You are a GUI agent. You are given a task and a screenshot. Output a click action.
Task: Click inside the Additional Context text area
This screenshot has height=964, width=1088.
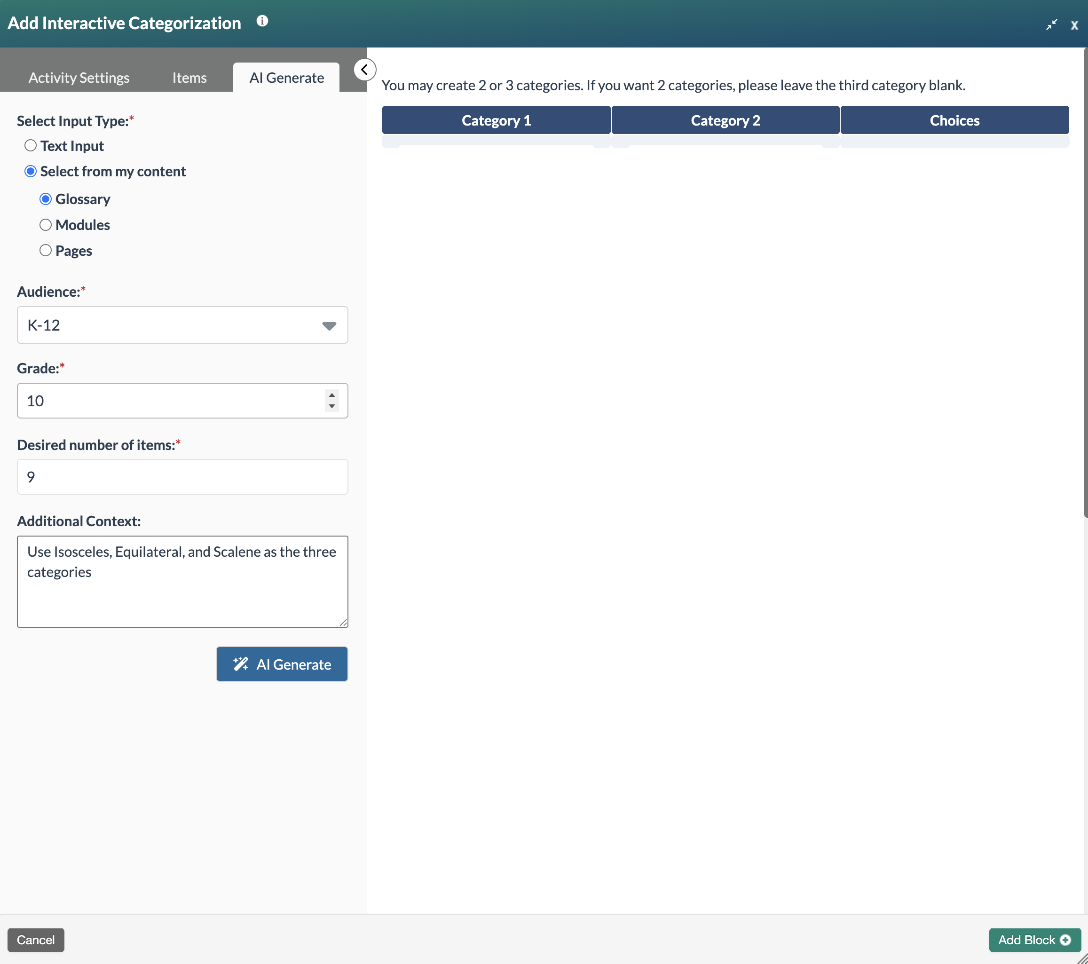coord(182,580)
